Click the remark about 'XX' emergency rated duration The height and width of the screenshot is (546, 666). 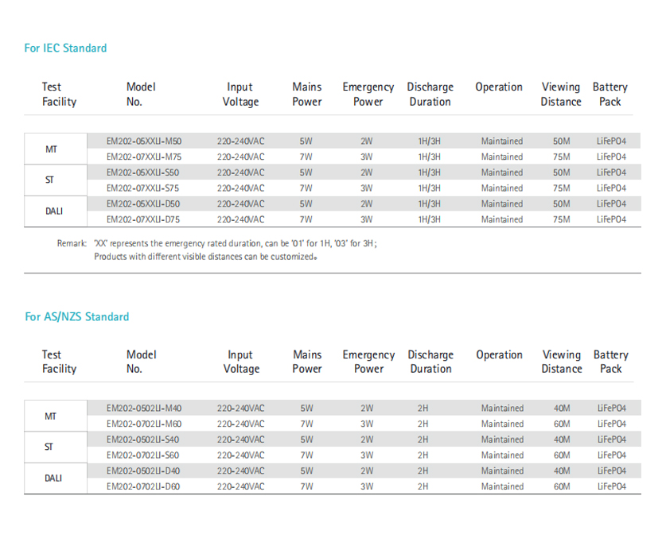click(x=235, y=244)
